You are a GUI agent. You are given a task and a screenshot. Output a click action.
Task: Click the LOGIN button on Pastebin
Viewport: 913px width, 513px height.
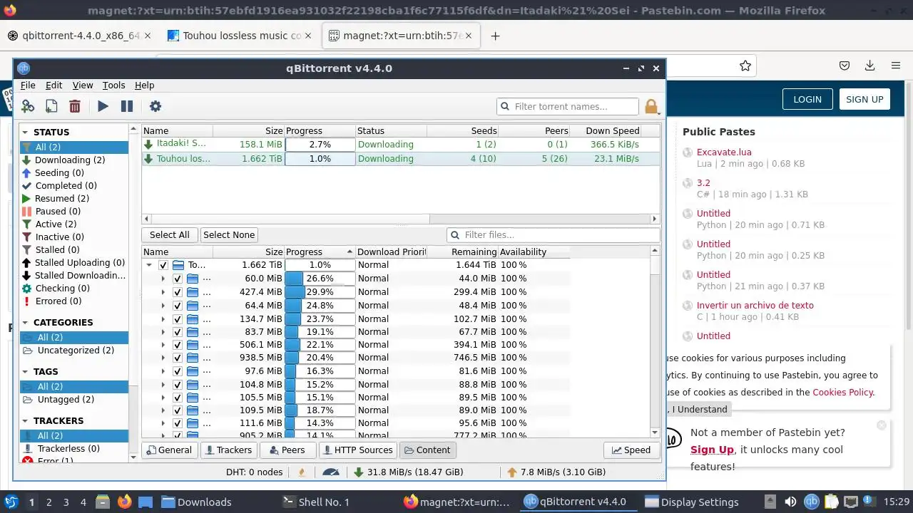pos(807,99)
